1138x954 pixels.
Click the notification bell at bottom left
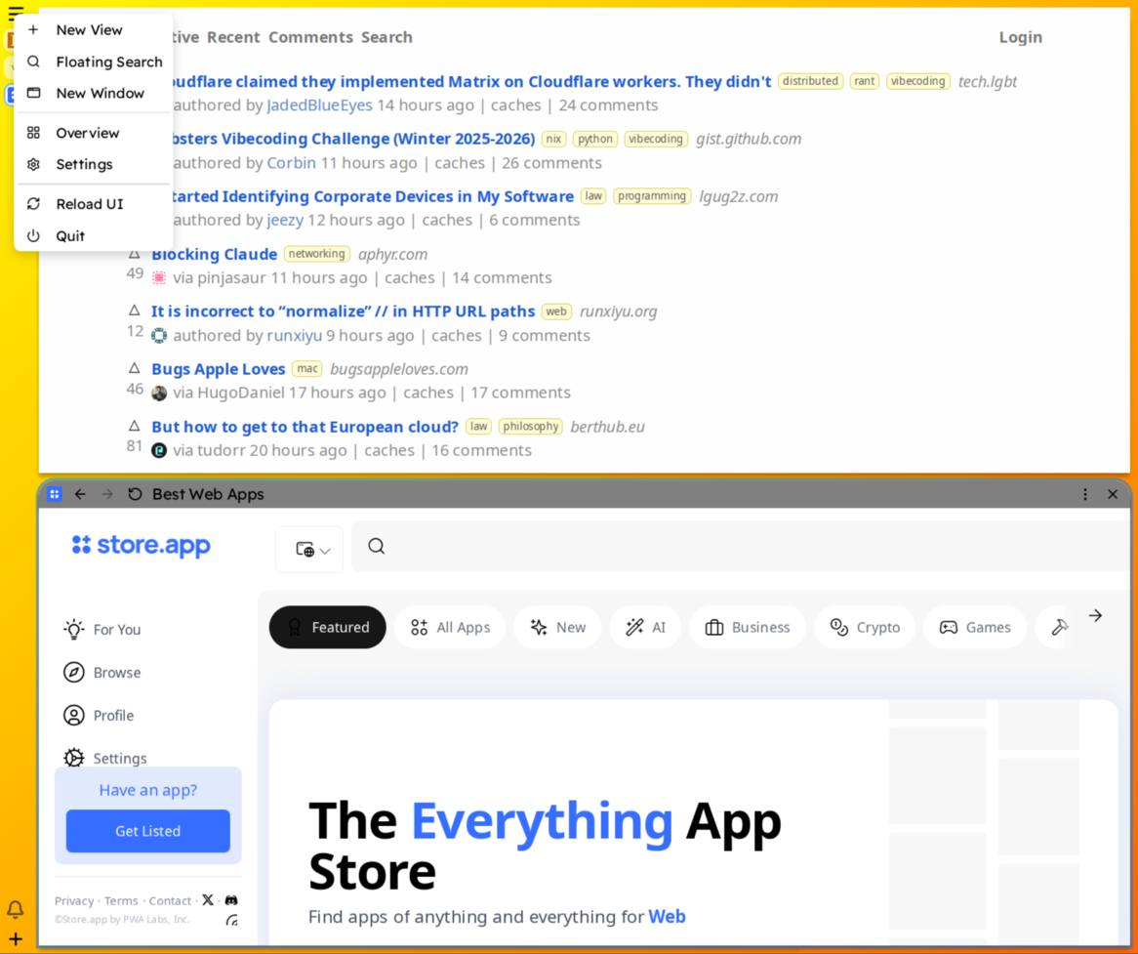[15, 909]
